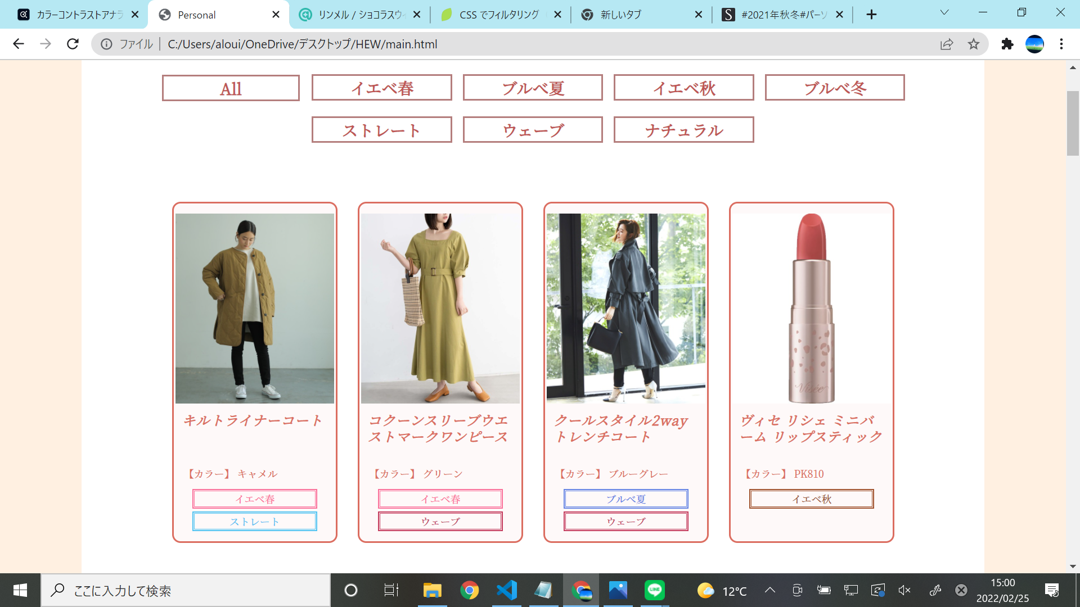Screen dimensions: 1080x607
Task: Toggle the ストレート body type filter
Action: pyautogui.click(x=381, y=130)
